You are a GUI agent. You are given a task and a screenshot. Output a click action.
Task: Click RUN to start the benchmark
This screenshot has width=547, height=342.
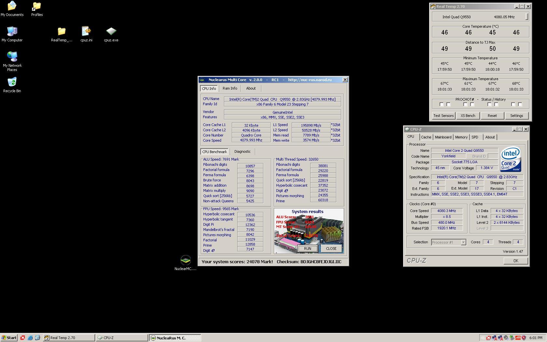click(x=308, y=249)
